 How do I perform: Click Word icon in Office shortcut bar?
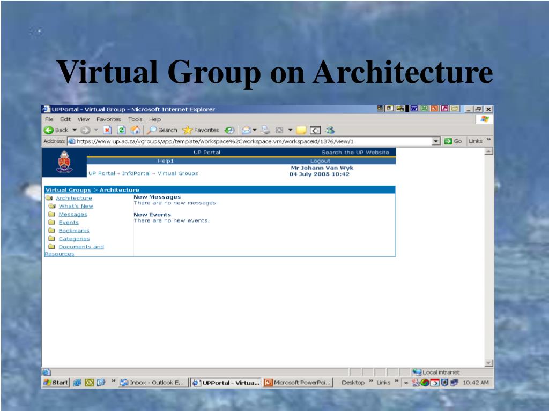pyautogui.click(x=414, y=109)
